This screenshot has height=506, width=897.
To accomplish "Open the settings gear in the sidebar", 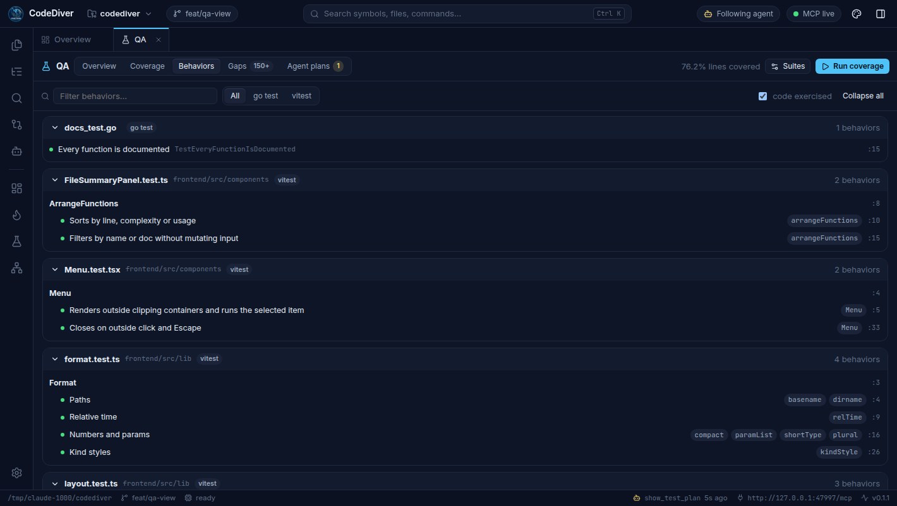I will pos(16,473).
